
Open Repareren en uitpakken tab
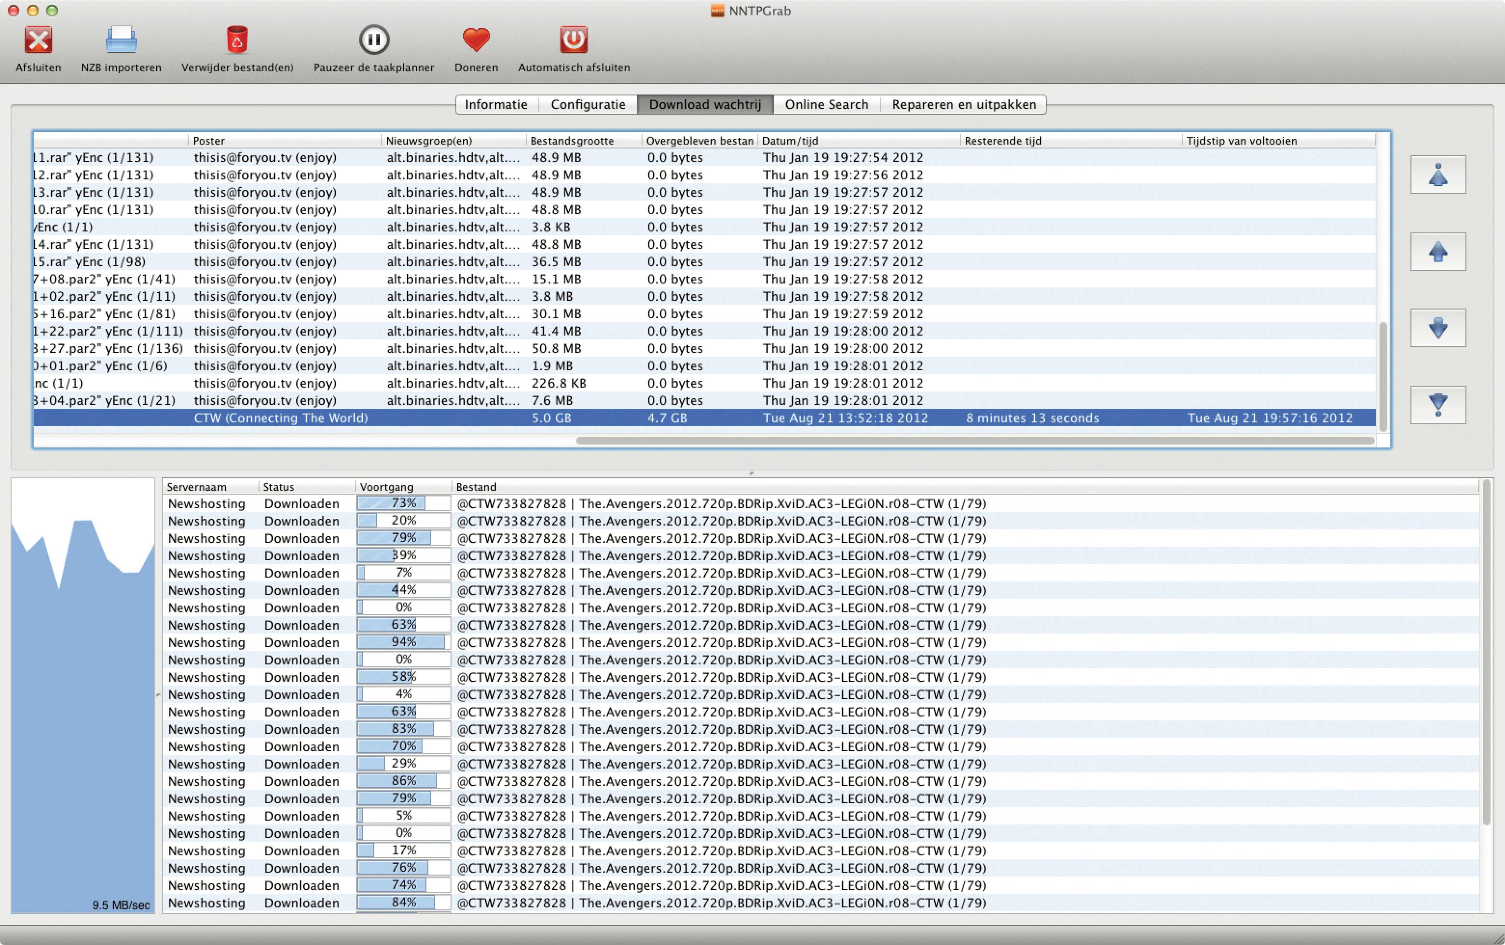pos(964,104)
